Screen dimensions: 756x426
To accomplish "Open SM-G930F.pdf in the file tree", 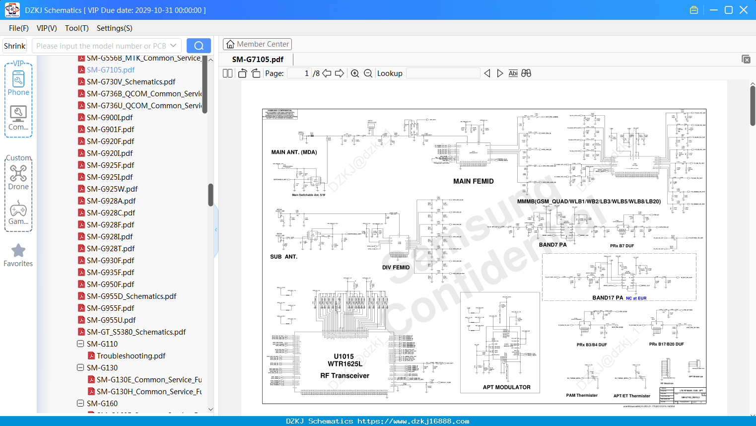I will [110, 260].
